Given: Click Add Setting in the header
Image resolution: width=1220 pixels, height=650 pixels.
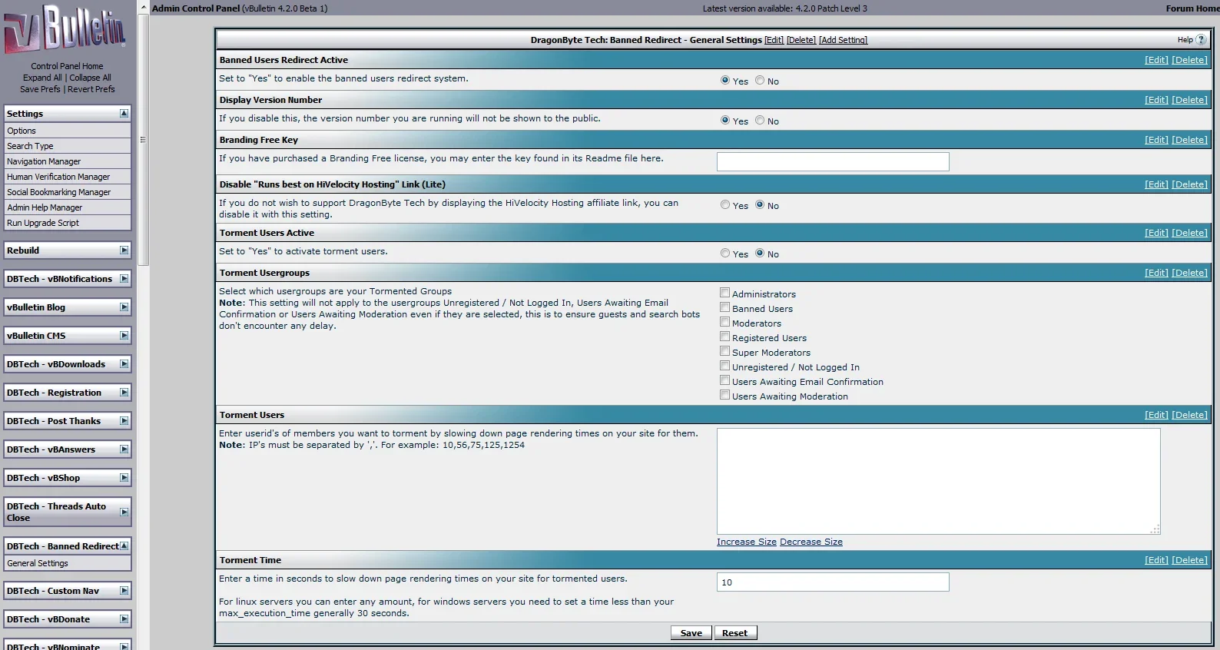Looking at the screenshot, I should coord(843,40).
